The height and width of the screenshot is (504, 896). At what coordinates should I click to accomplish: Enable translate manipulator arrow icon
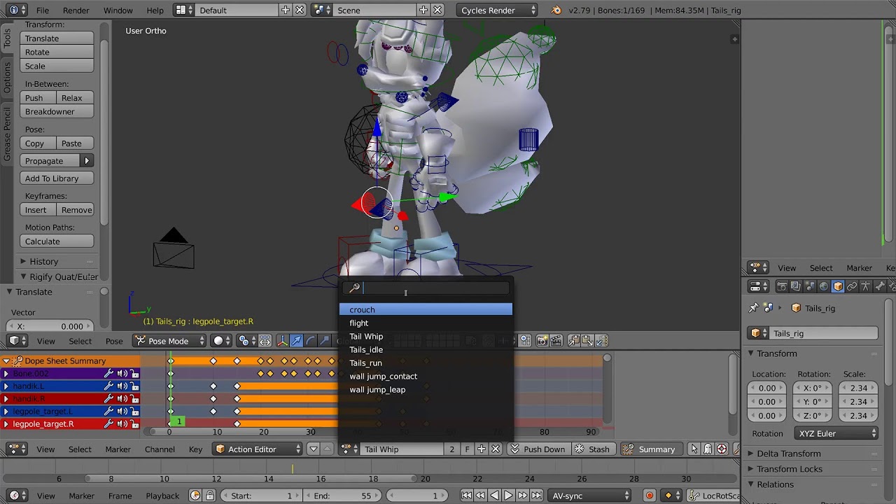[296, 341]
